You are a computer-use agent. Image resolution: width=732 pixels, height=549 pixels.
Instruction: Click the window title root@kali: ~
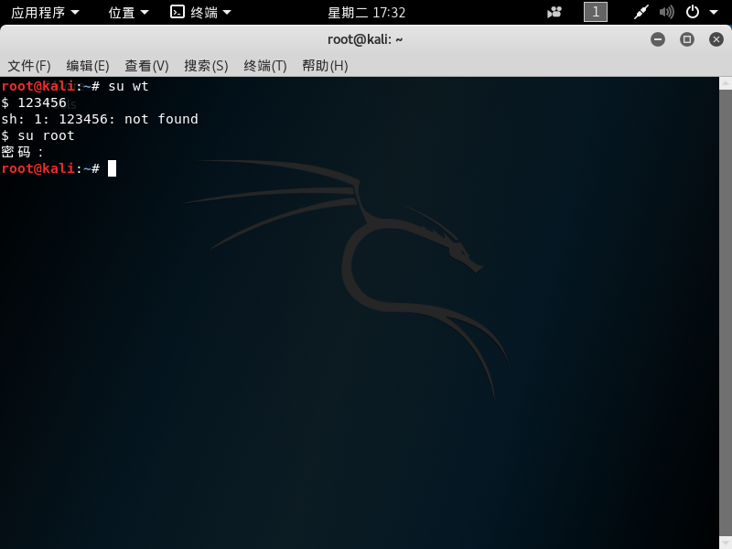pyautogui.click(x=365, y=39)
